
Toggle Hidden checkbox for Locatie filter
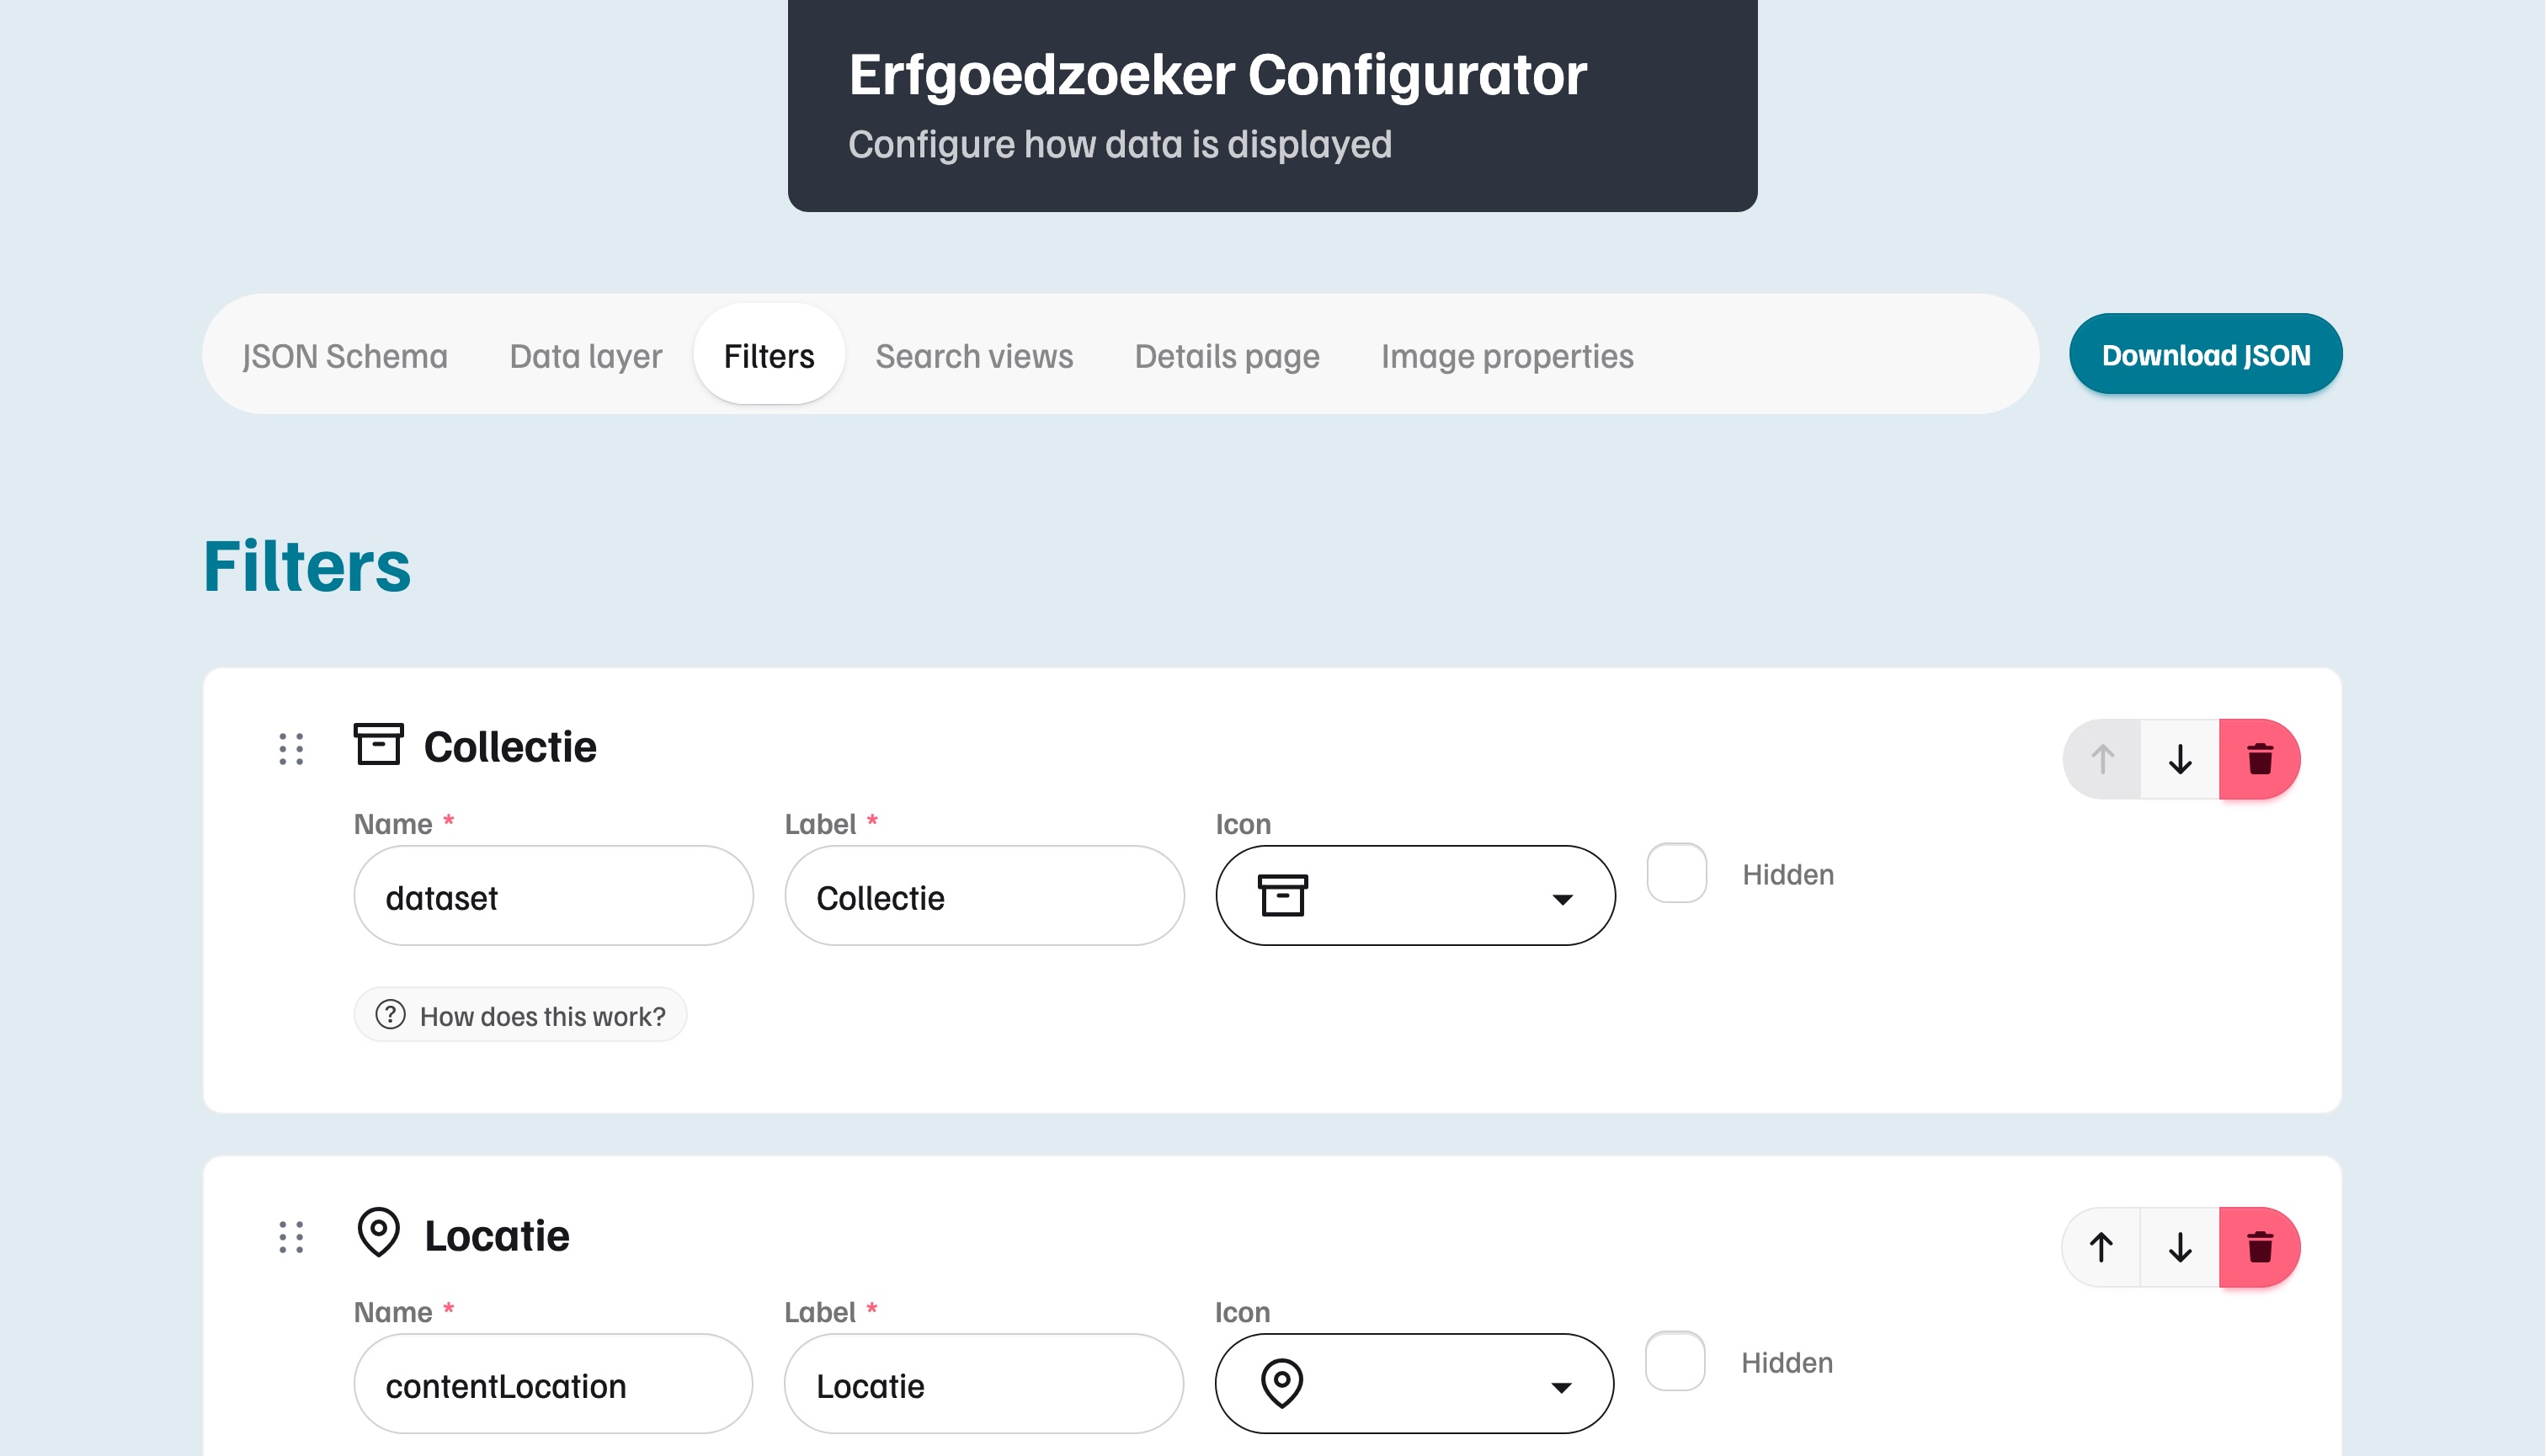pyautogui.click(x=1675, y=1361)
